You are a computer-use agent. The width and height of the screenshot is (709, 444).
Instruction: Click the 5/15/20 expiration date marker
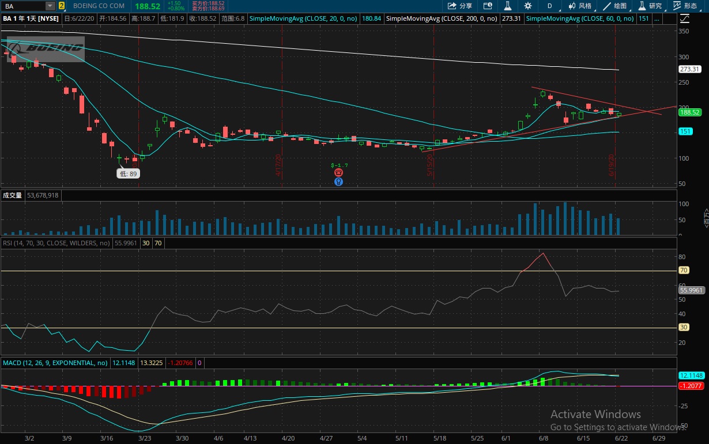tap(430, 165)
